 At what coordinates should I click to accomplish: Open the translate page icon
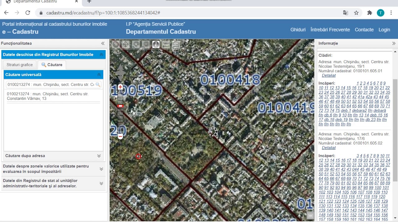[x=345, y=13]
